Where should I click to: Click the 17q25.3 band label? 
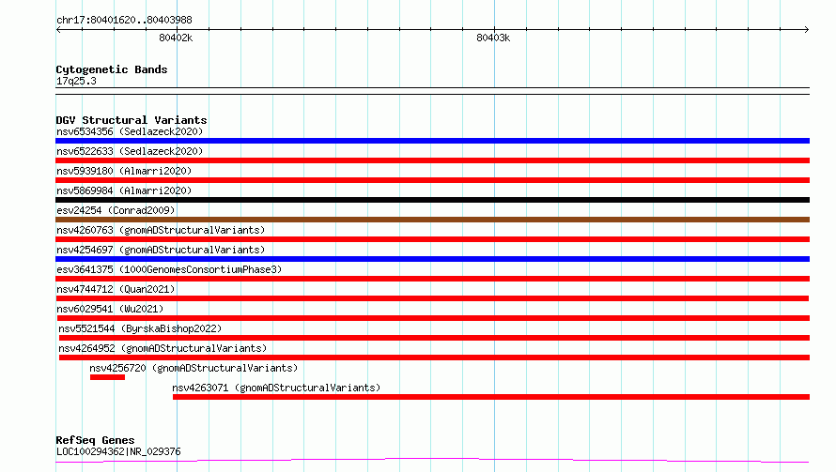76,81
